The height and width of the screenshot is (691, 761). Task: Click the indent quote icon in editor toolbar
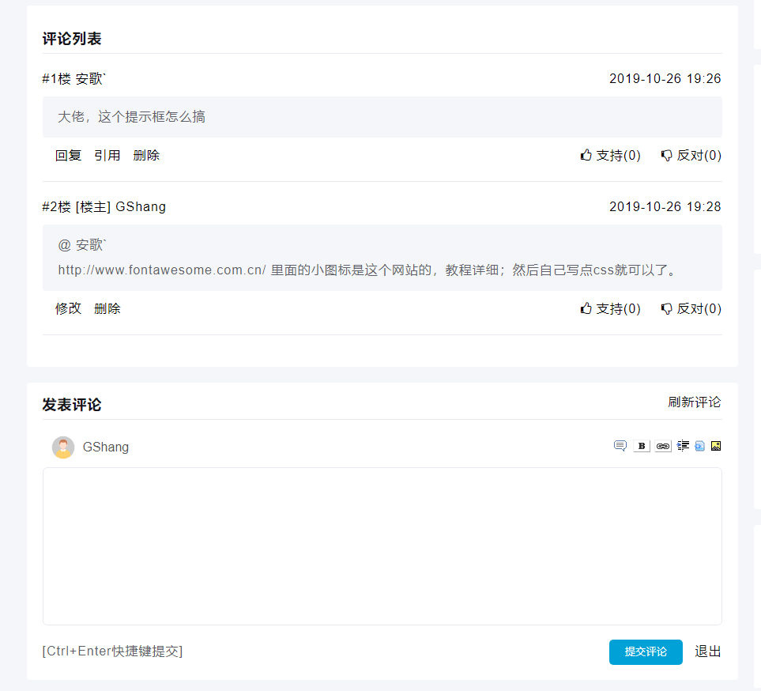click(684, 446)
